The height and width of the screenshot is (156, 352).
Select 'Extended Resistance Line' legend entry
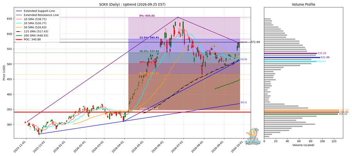click(x=41, y=15)
